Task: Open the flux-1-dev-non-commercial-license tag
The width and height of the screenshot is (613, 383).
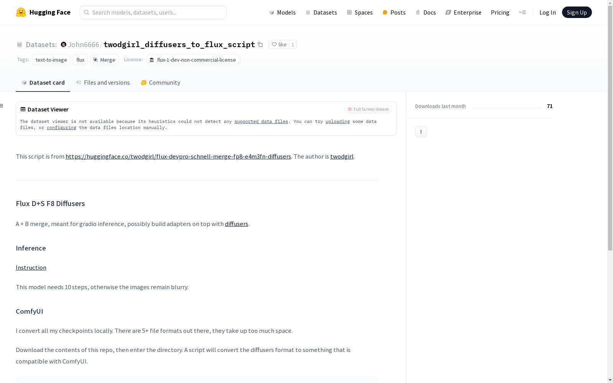Action: coord(193,60)
